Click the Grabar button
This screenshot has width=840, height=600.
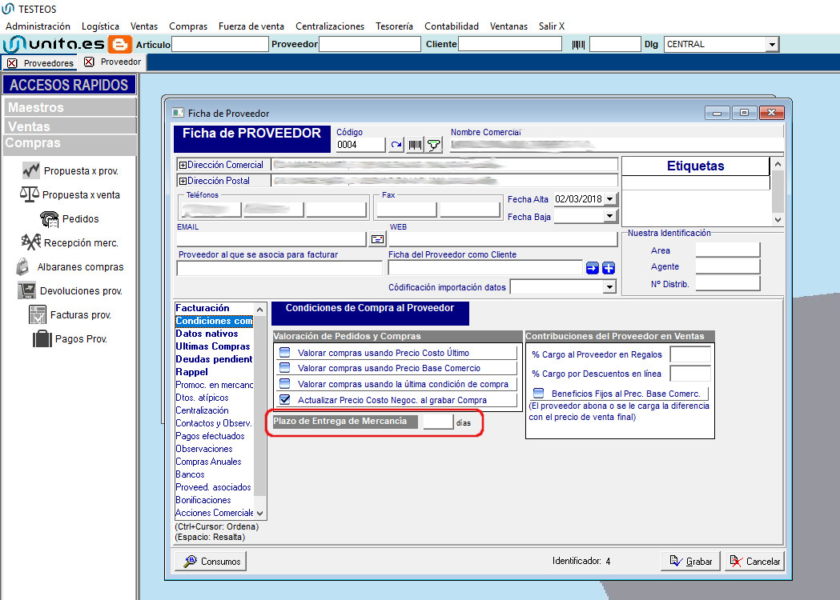click(690, 561)
